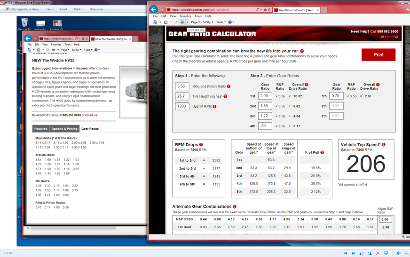This screenshot has width=410, height=257.
Task: Click the red Print button
Action: [x=378, y=55]
